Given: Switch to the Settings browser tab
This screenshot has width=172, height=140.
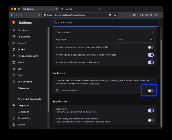Looking at the screenshot, I should coord(40,9).
